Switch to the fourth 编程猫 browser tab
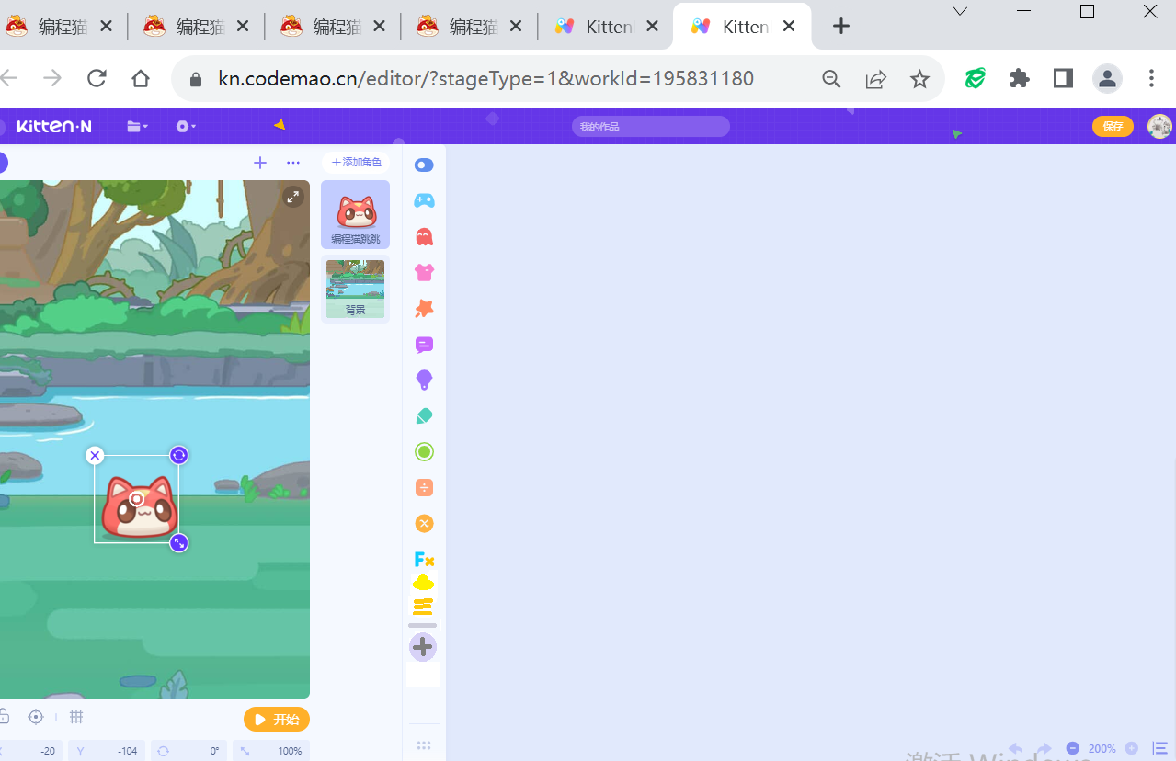The width and height of the screenshot is (1176, 761). (x=469, y=27)
